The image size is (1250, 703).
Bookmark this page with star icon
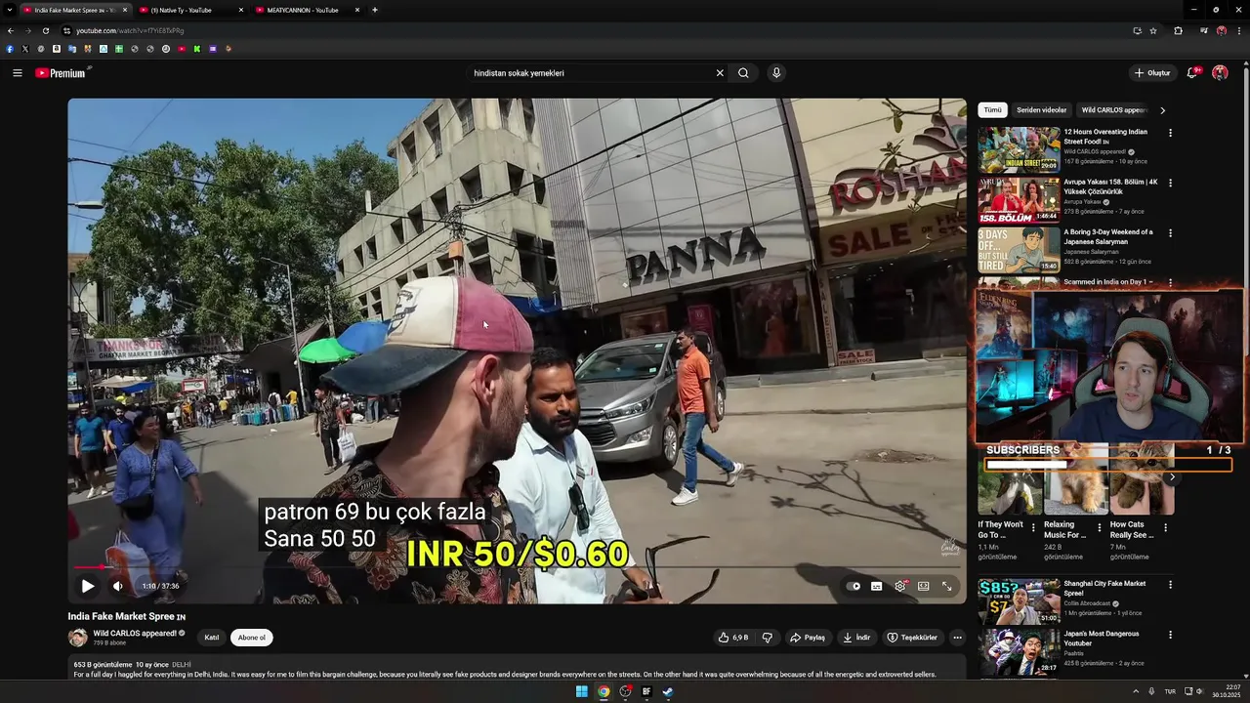[1153, 30]
